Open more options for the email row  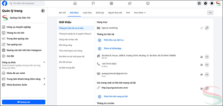click(207, 74)
